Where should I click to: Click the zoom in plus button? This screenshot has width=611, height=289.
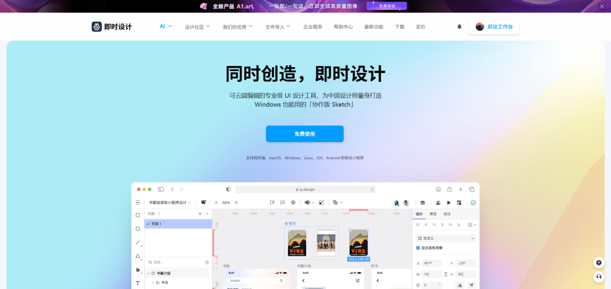pos(236,203)
